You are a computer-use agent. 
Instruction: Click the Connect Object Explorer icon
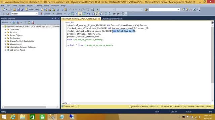click(x=14, y=23)
